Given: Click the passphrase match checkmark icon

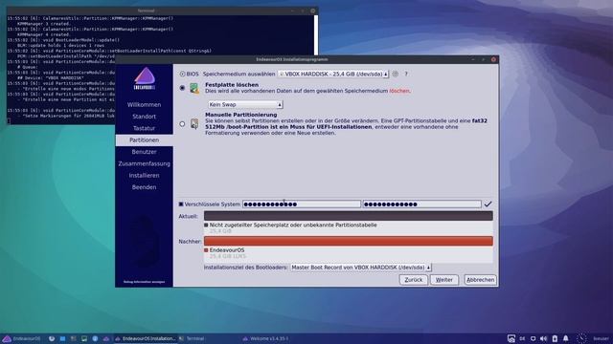Looking at the screenshot, I should [488, 204].
